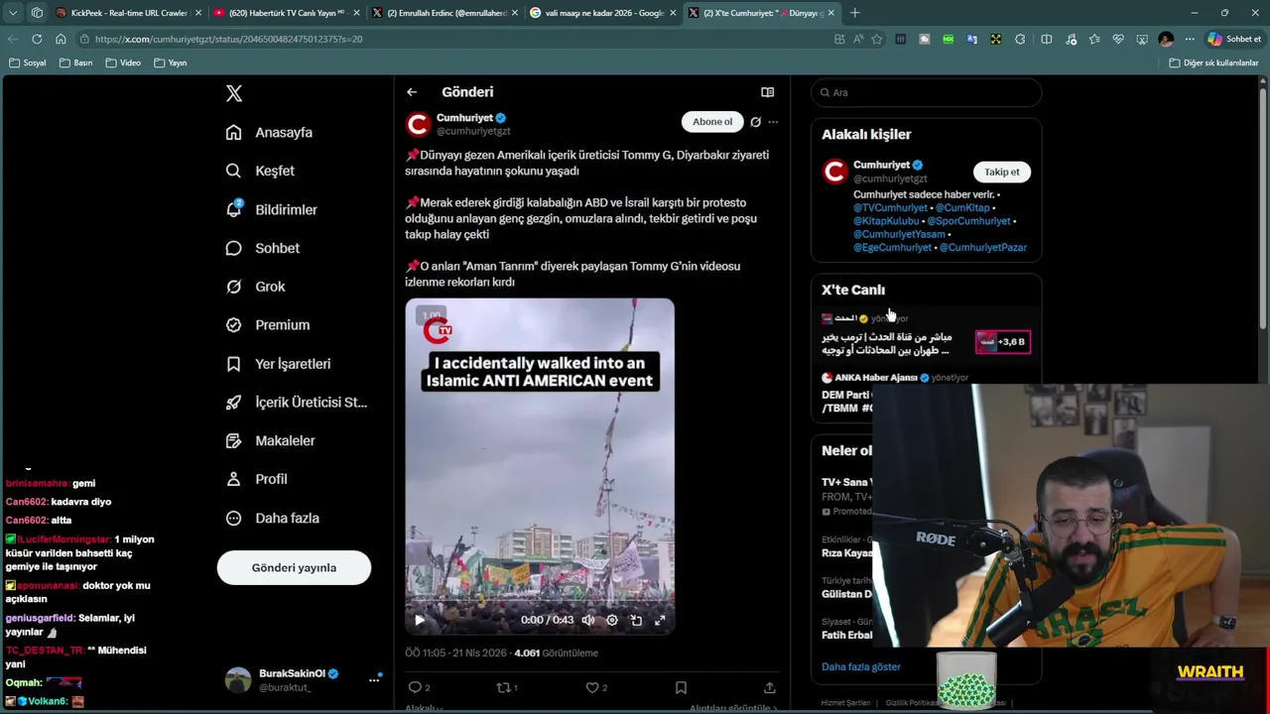Open @TVCumhuriyet mention link
Viewport: 1270px width, 714px height.
click(890, 208)
